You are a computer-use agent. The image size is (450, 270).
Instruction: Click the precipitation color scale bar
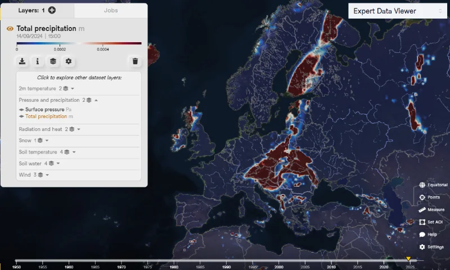pyautogui.click(x=79, y=43)
